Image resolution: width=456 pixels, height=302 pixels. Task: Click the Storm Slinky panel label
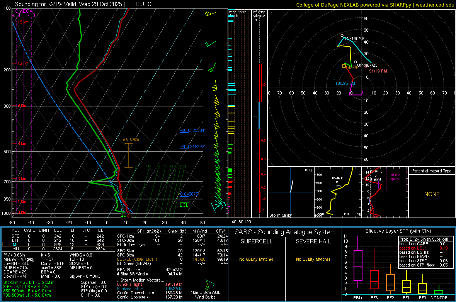point(281,215)
